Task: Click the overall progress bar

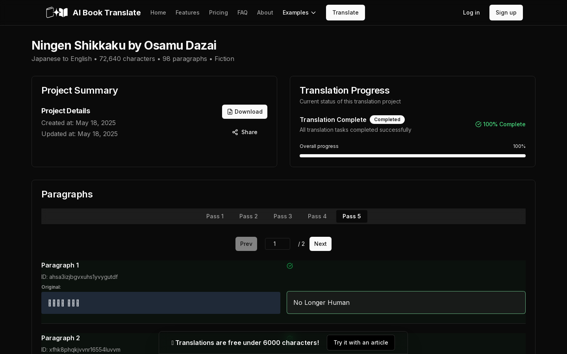Action: pos(413,156)
